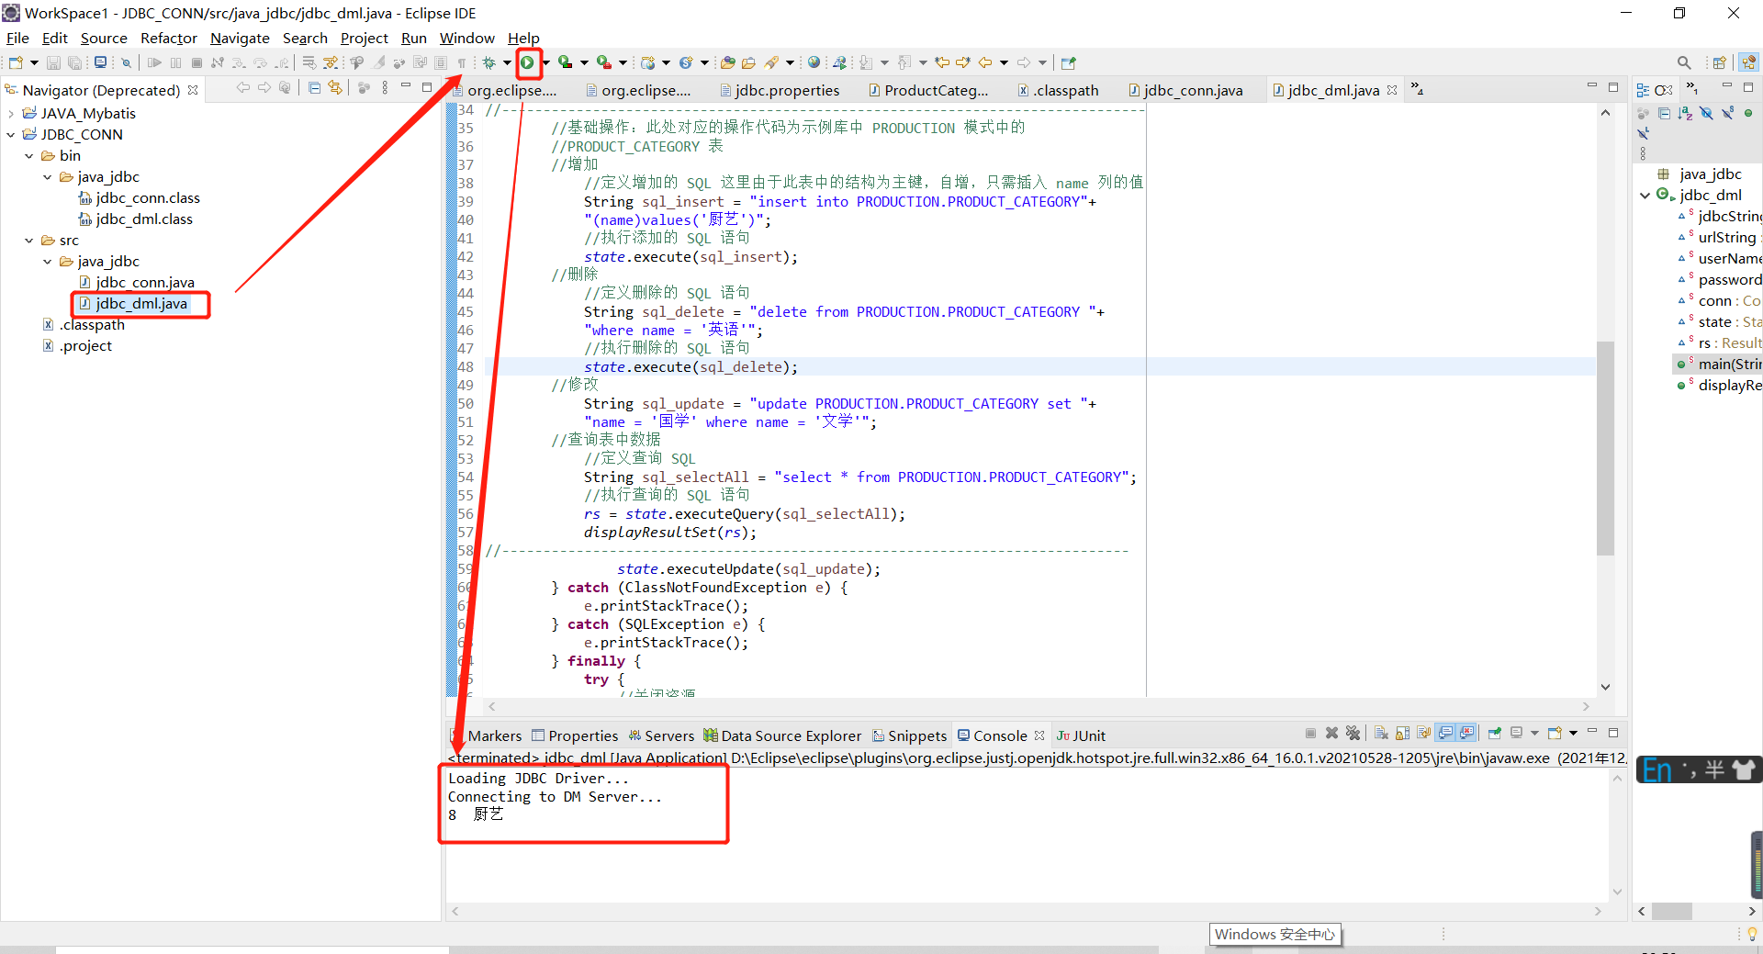Click the Terminate stop icon in Console
Viewport: 1763px width, 954px height.
(1310, 734)
